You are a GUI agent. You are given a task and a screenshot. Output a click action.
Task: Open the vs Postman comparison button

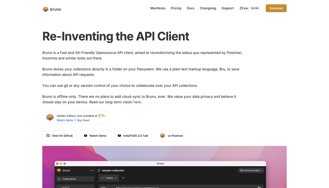click(x=171, y=136)
